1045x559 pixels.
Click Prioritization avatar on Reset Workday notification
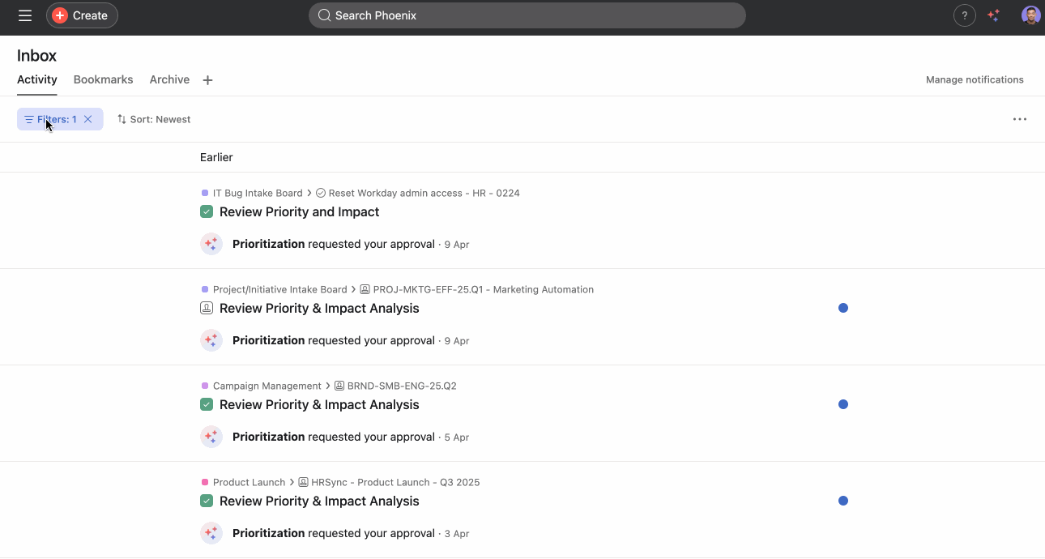click(211, 244)
